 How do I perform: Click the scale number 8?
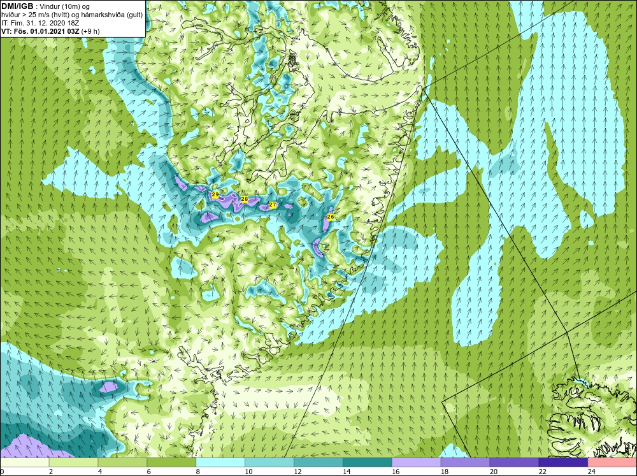[x=198, y=472]
